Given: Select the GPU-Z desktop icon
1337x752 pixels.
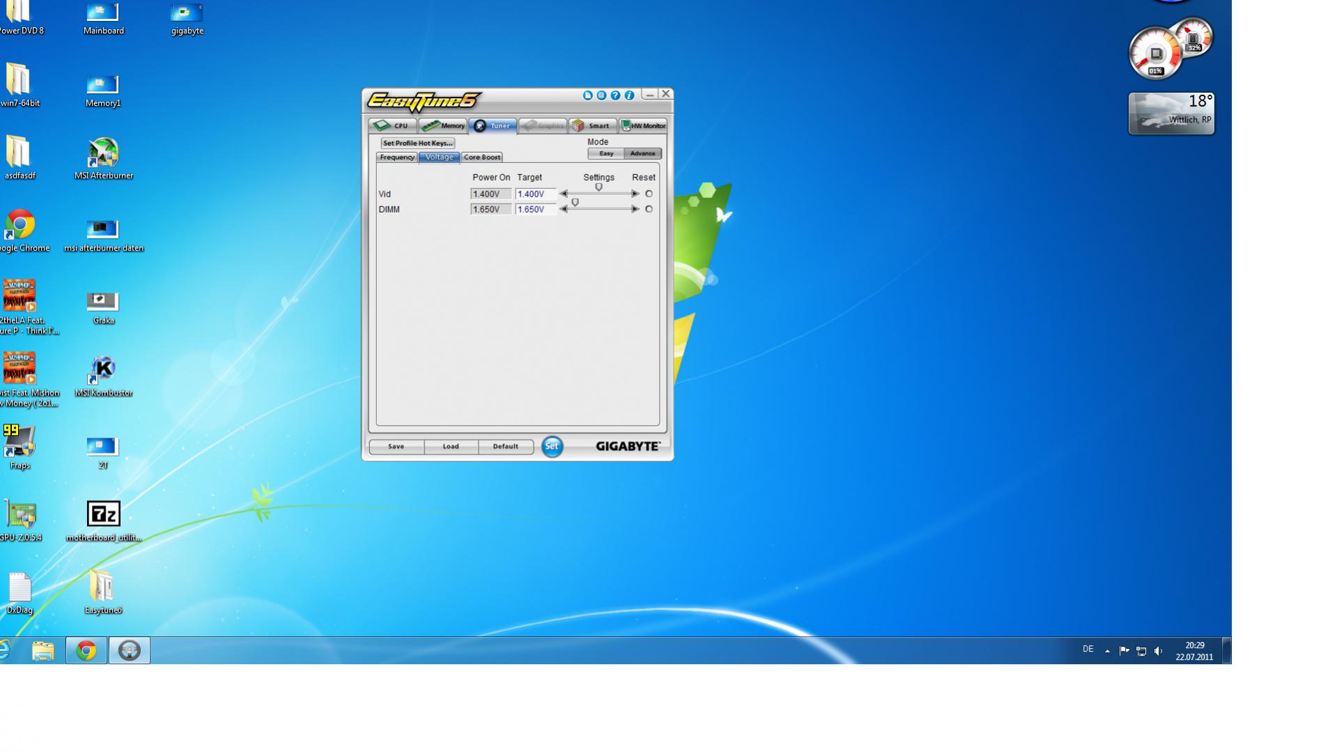Looking at the screenshot, I should click(x=20, y=521).
